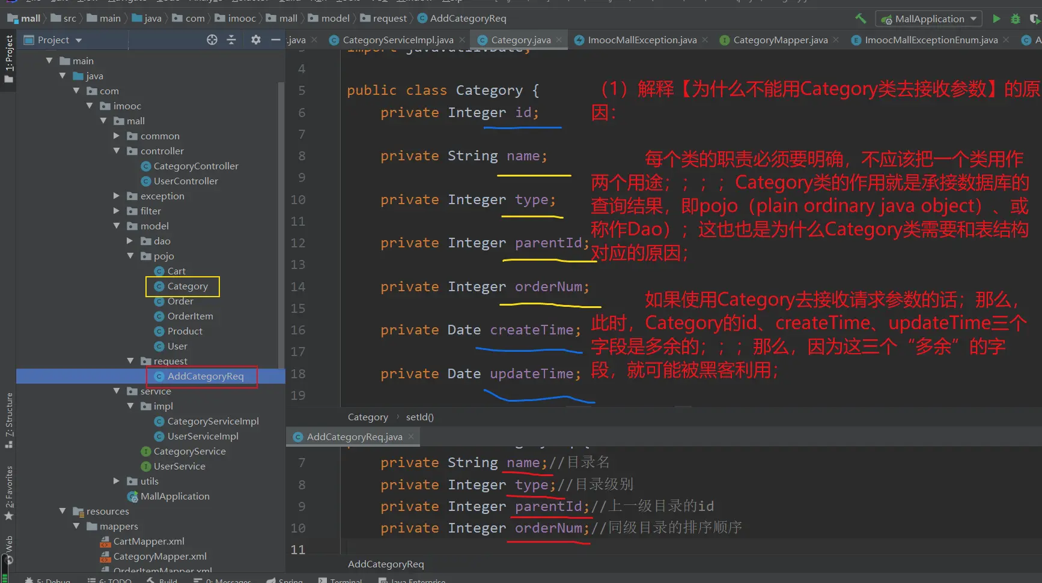Image resolution: width=1042 pixels, height=583 pixels.
Task: Switch to ImoocMallException.java tab
Action: [642, 40]
